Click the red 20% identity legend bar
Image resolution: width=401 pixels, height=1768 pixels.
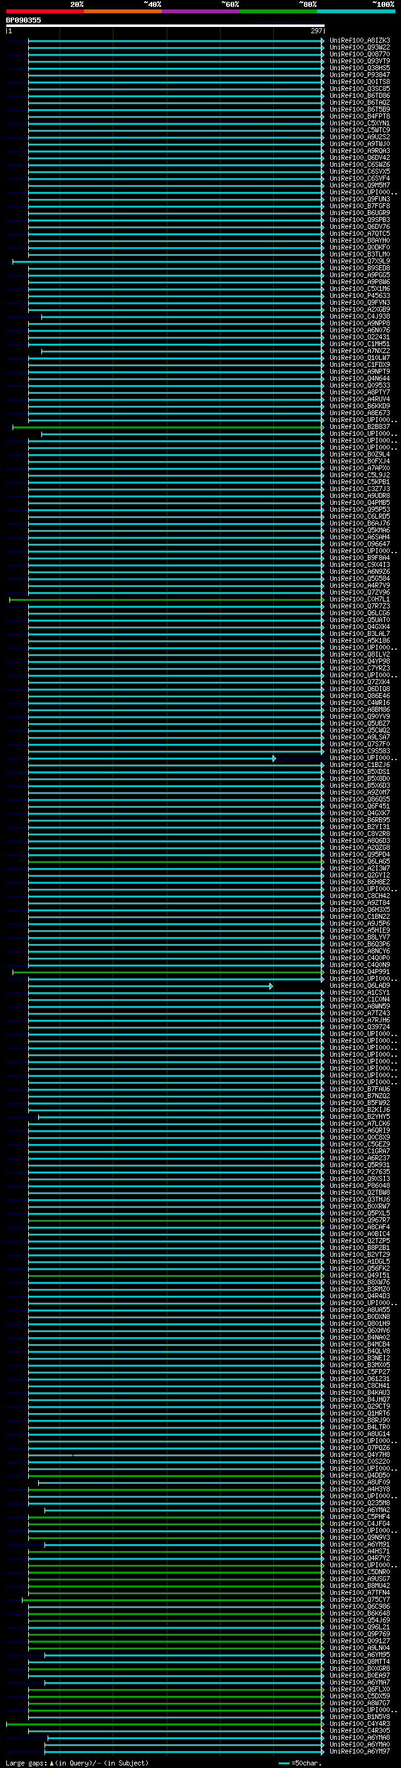click(44, 11)
